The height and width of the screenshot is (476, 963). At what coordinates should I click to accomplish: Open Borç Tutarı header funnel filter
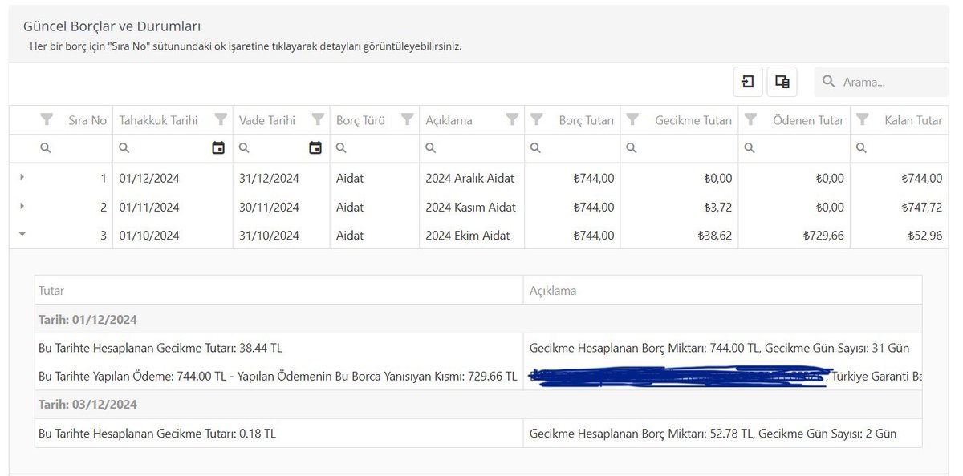point(535,120)
